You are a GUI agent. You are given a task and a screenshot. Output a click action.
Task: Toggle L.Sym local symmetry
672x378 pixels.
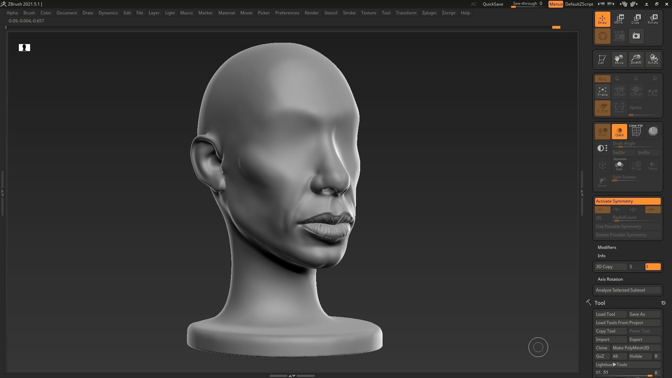653,91
